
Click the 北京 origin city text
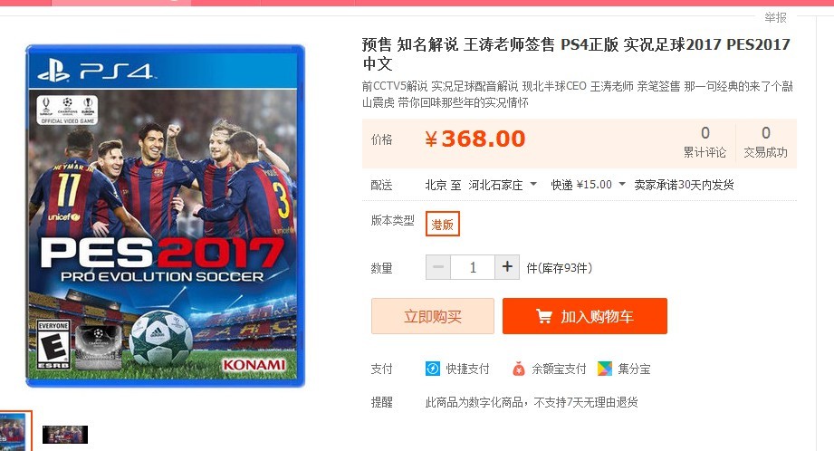point(436,185)
